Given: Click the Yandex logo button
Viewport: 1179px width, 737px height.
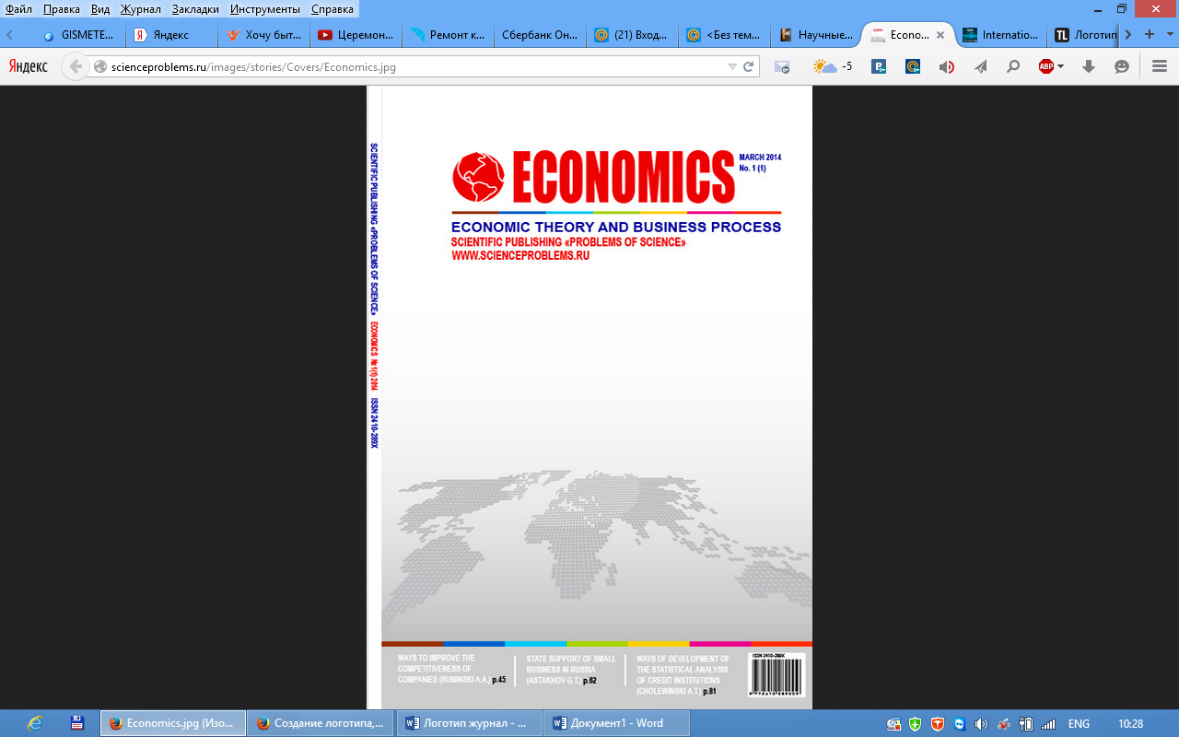Looking at the screenshot, I should pos(28,66).
